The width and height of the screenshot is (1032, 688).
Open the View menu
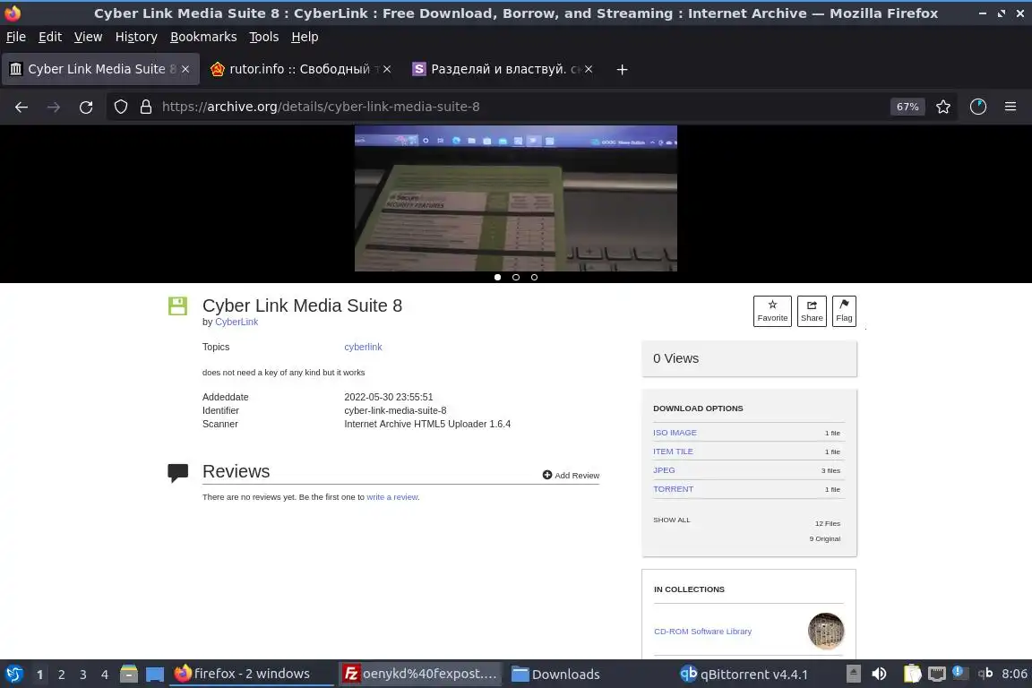88,37
